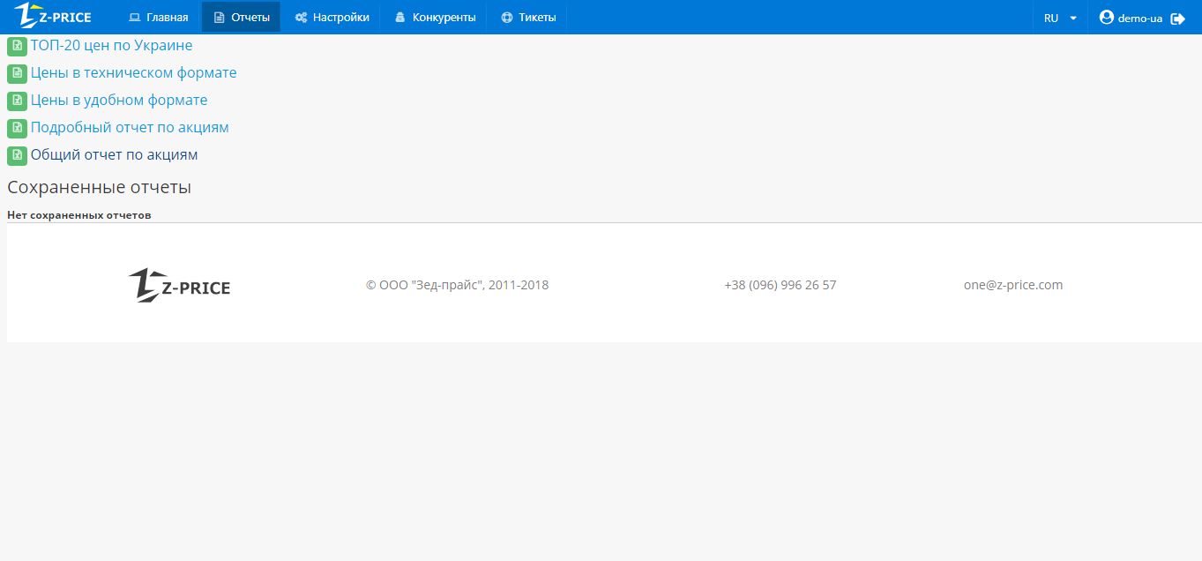Click the demo-ua username
The height and width of the screenshot is (561, 1202).
click(x=1139, y=19)
